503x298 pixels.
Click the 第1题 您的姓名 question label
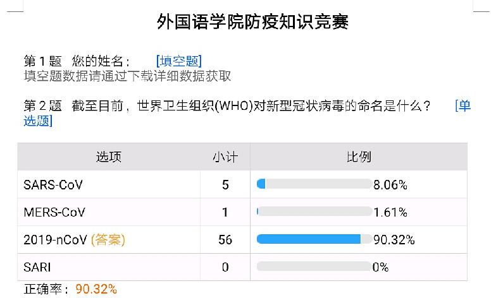coord(77,61)
